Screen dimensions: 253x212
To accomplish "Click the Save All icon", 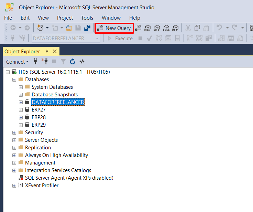I will (x=87, y=28).
